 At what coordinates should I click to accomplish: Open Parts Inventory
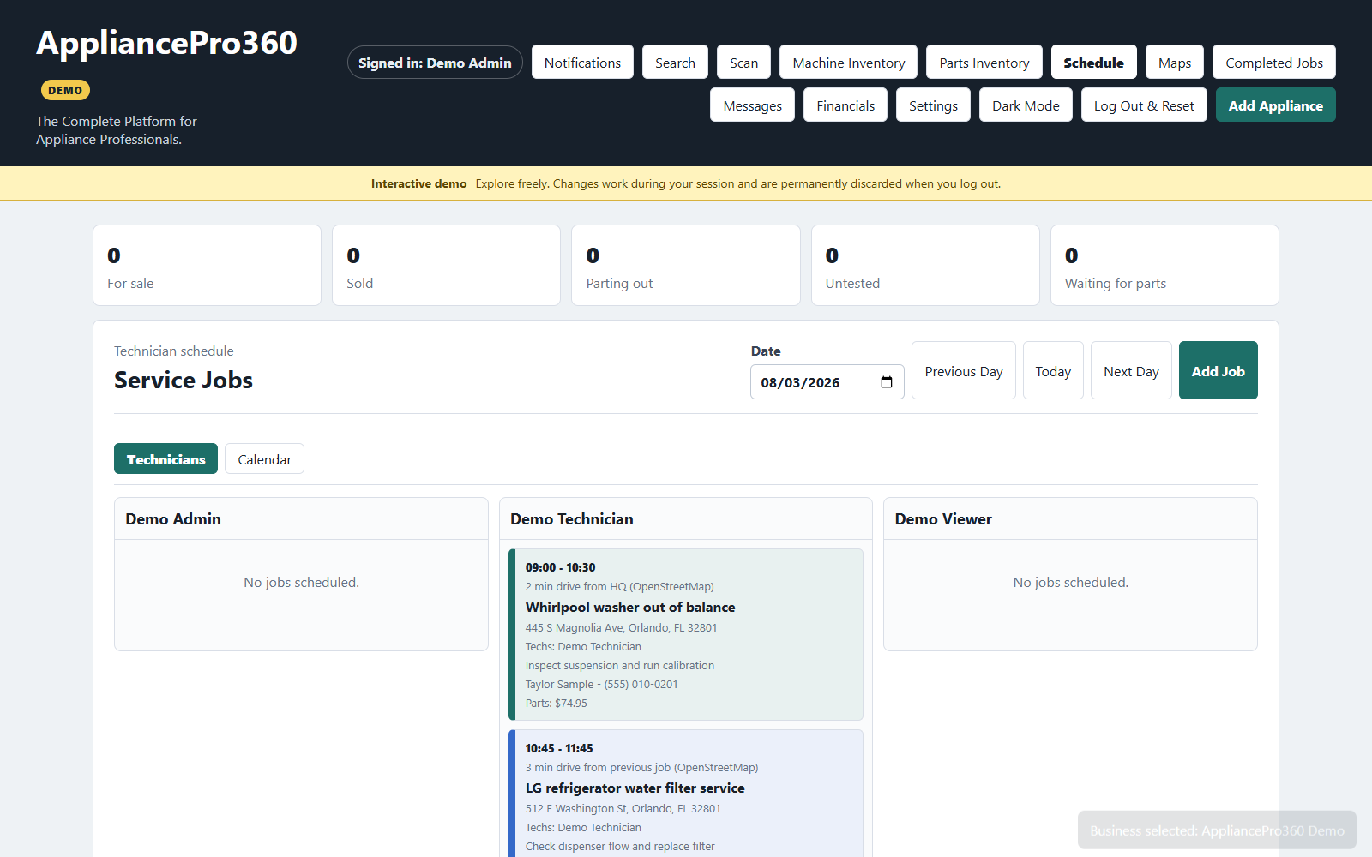point(984,63)
